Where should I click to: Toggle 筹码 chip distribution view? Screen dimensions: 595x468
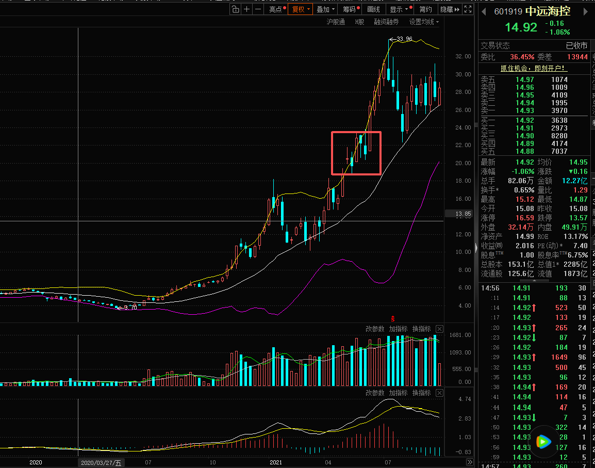coord(351,9)
